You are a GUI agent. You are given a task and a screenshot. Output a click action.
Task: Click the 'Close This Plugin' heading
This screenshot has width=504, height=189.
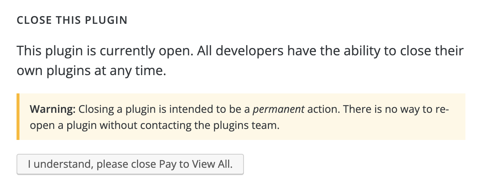[x=72, y=21]
